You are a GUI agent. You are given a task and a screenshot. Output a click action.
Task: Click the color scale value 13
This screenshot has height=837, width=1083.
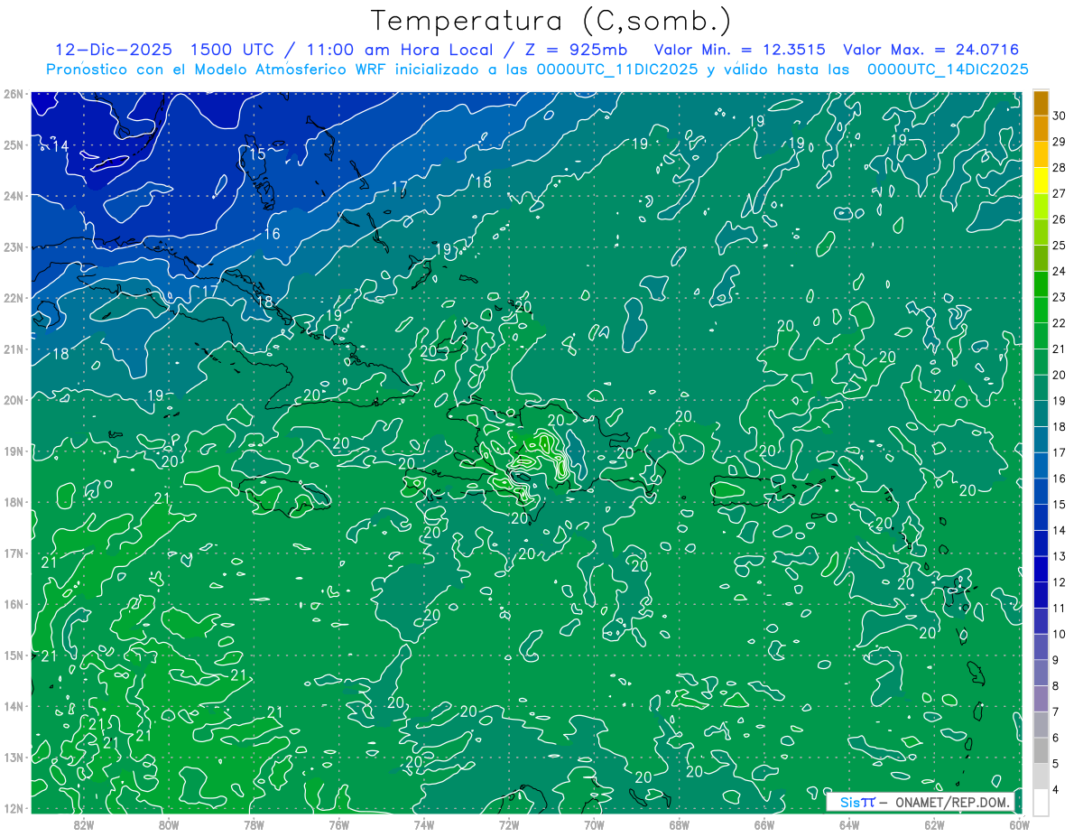pos(1060,556)
